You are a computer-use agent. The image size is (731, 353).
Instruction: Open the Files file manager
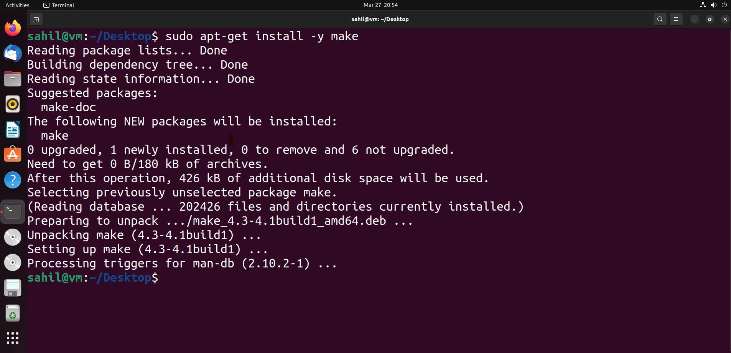point(13,79)
